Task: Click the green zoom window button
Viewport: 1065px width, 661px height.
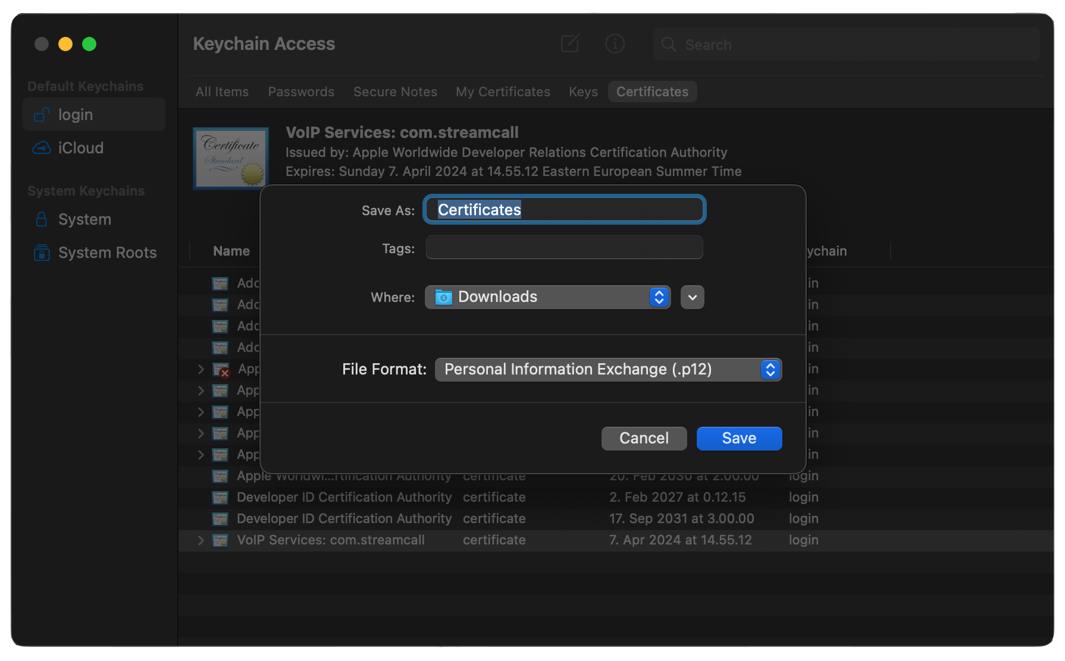Action: click(89, 44)
